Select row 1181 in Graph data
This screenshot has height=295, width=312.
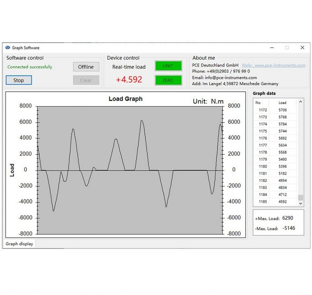point(275,173)
